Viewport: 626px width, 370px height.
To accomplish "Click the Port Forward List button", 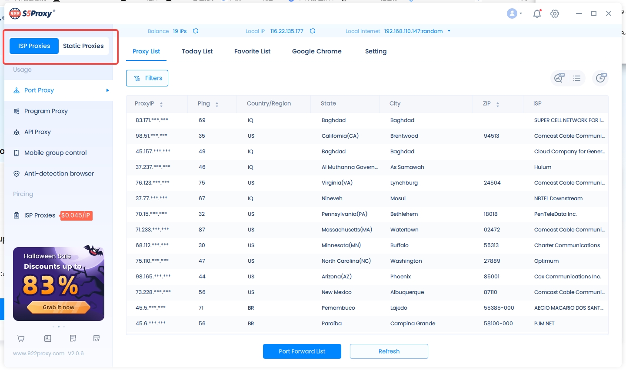I will 302,351.
